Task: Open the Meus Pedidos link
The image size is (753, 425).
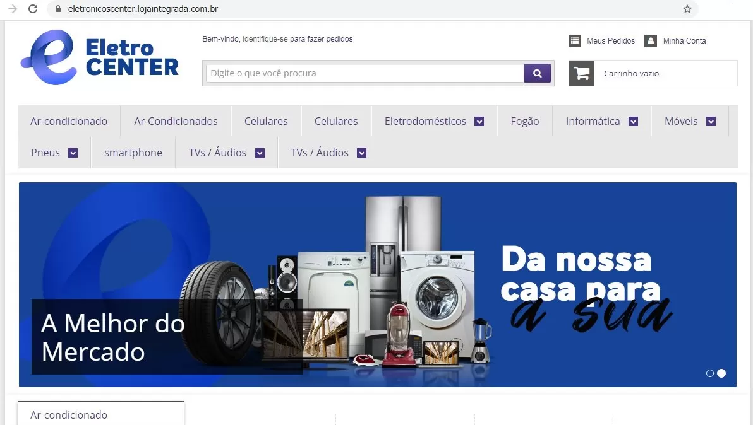Action: click(x=611, y=41)
